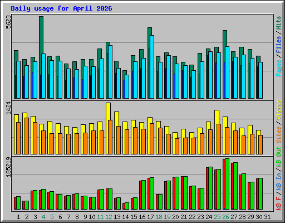This screenshot has width=285, height=223.
Task: Select day 15 on the x-axis
Action: pos(134,217)
